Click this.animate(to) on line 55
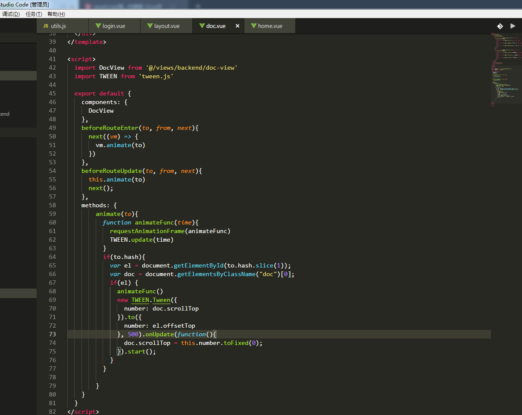The image size is (522, 415). click(117, 179)
